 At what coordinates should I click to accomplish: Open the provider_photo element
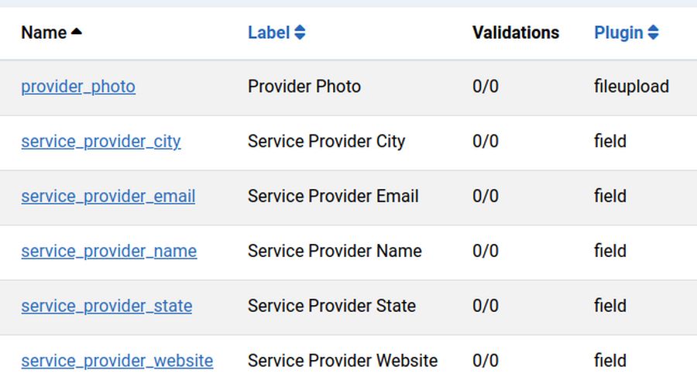[x=78, y=87]
